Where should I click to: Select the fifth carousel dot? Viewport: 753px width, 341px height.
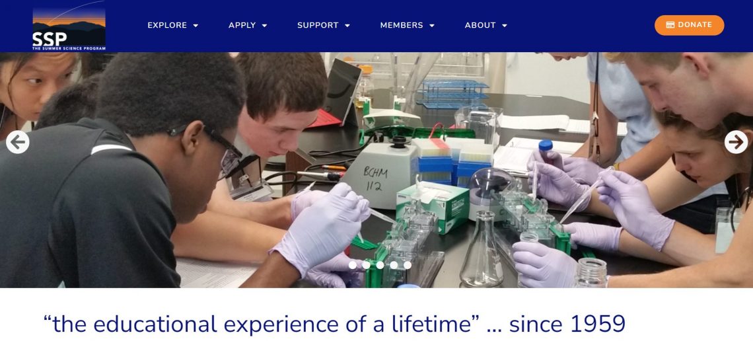[408, 264]
